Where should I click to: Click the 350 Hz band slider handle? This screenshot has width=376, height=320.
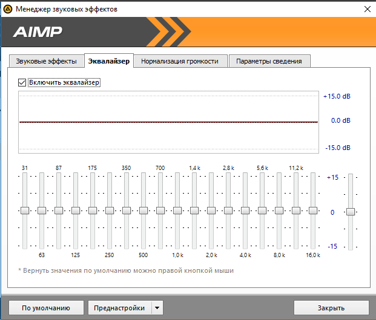tap(127, 211)
